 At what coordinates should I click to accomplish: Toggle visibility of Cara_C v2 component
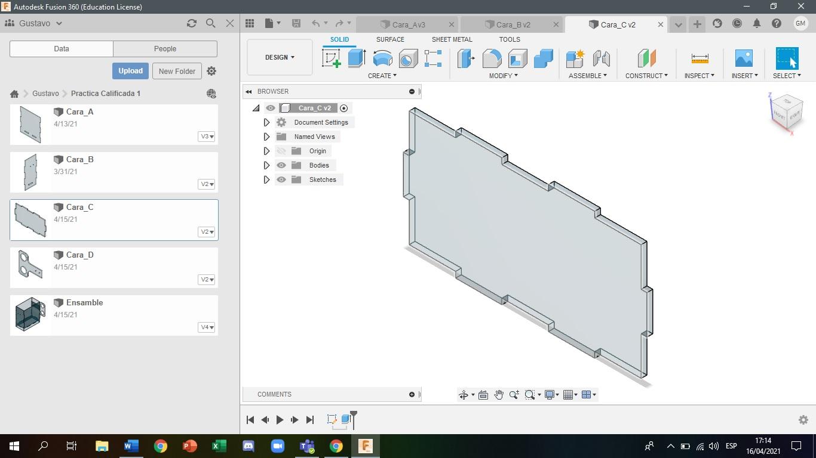271,108
